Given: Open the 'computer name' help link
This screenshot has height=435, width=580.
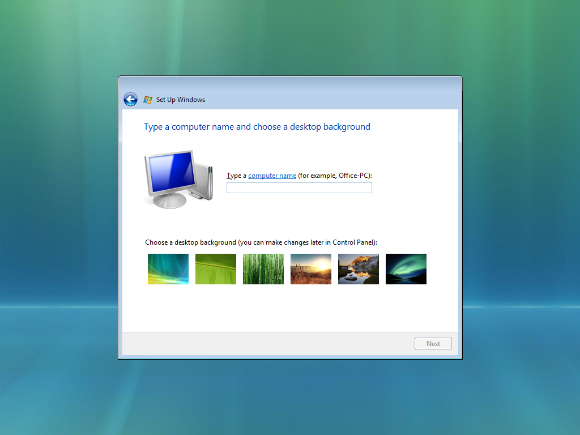Looking at the screenshot, I should pyautogui.click(x=272, y=176).
